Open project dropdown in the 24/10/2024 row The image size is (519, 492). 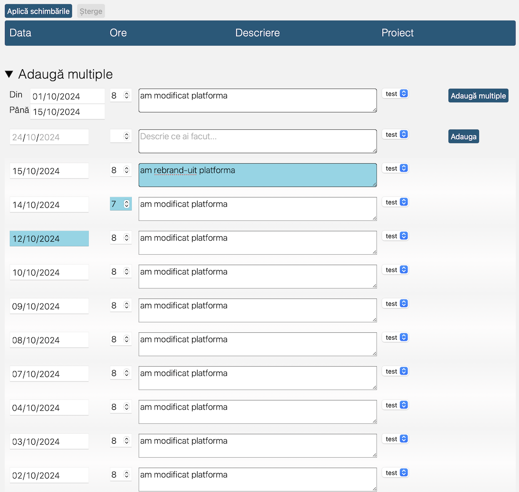pyautogui.click(x=395, y=134)
